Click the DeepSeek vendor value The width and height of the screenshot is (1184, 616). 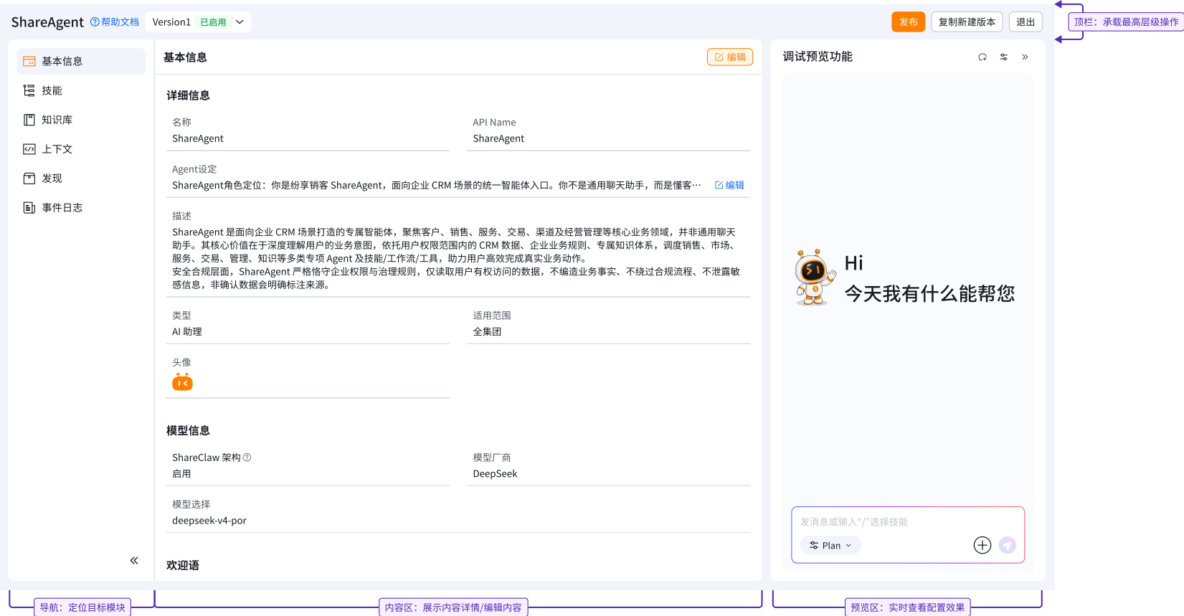tap(495, 474)
